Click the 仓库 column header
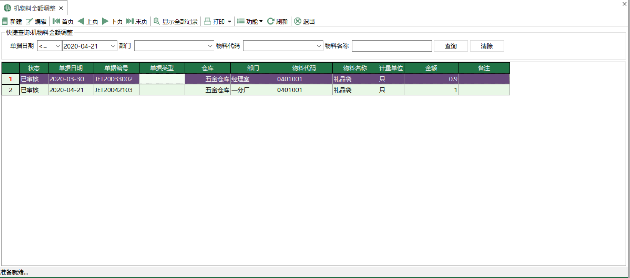This screenshot has height=278, width=630. click(207, 68)
